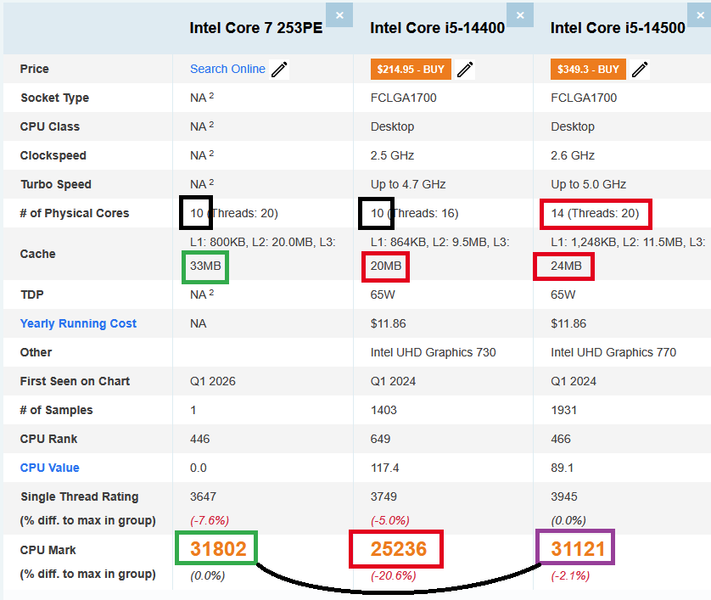This screenshot has height=600, width=711.
Task: Select the 14 (Threads: 20) cores cell
Action: 596,213
